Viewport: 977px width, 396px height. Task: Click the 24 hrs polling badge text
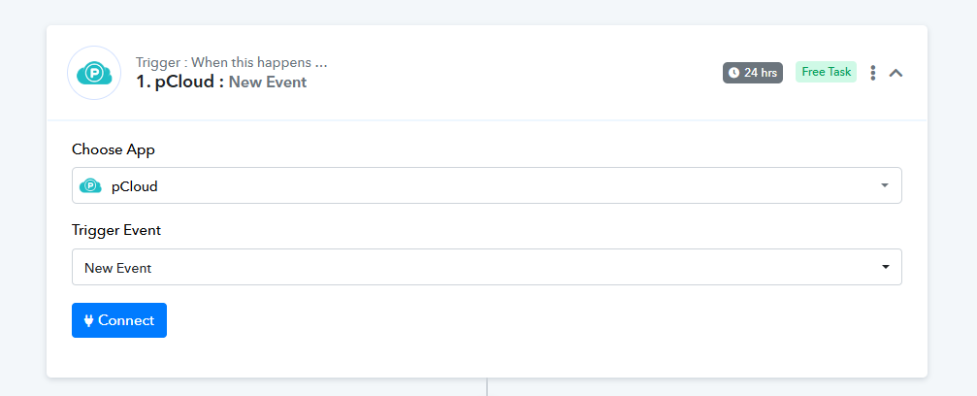760,73
